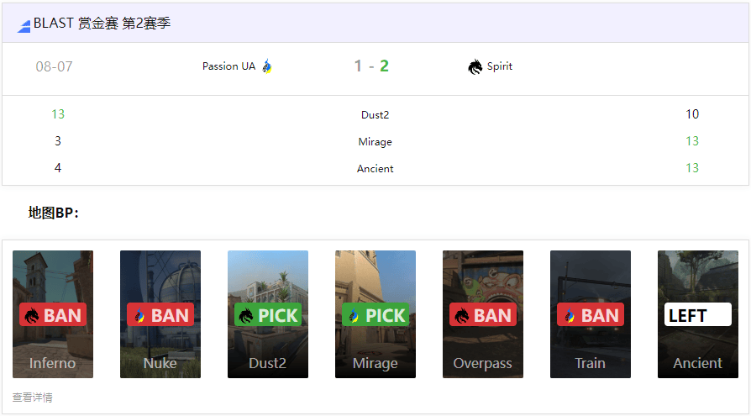
Task: Open 查看详情 details link
Action: [x=32, y=398]
